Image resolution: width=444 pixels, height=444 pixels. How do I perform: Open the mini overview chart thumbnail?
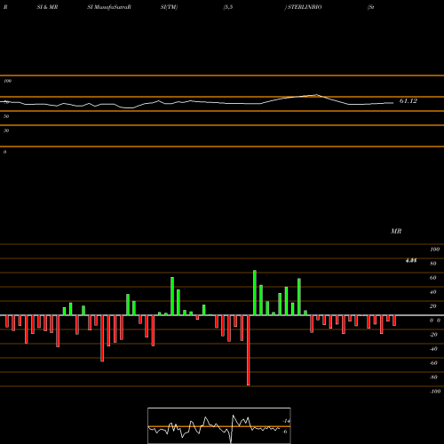point(219,425)
